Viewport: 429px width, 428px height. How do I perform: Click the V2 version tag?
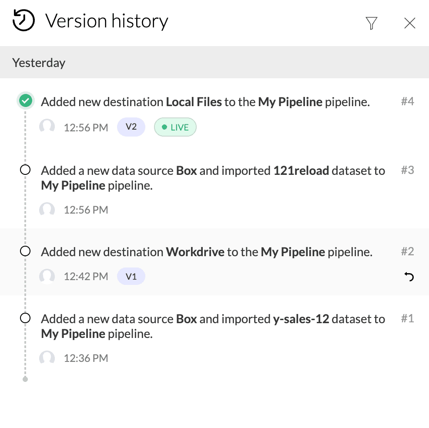pos(131,127)
